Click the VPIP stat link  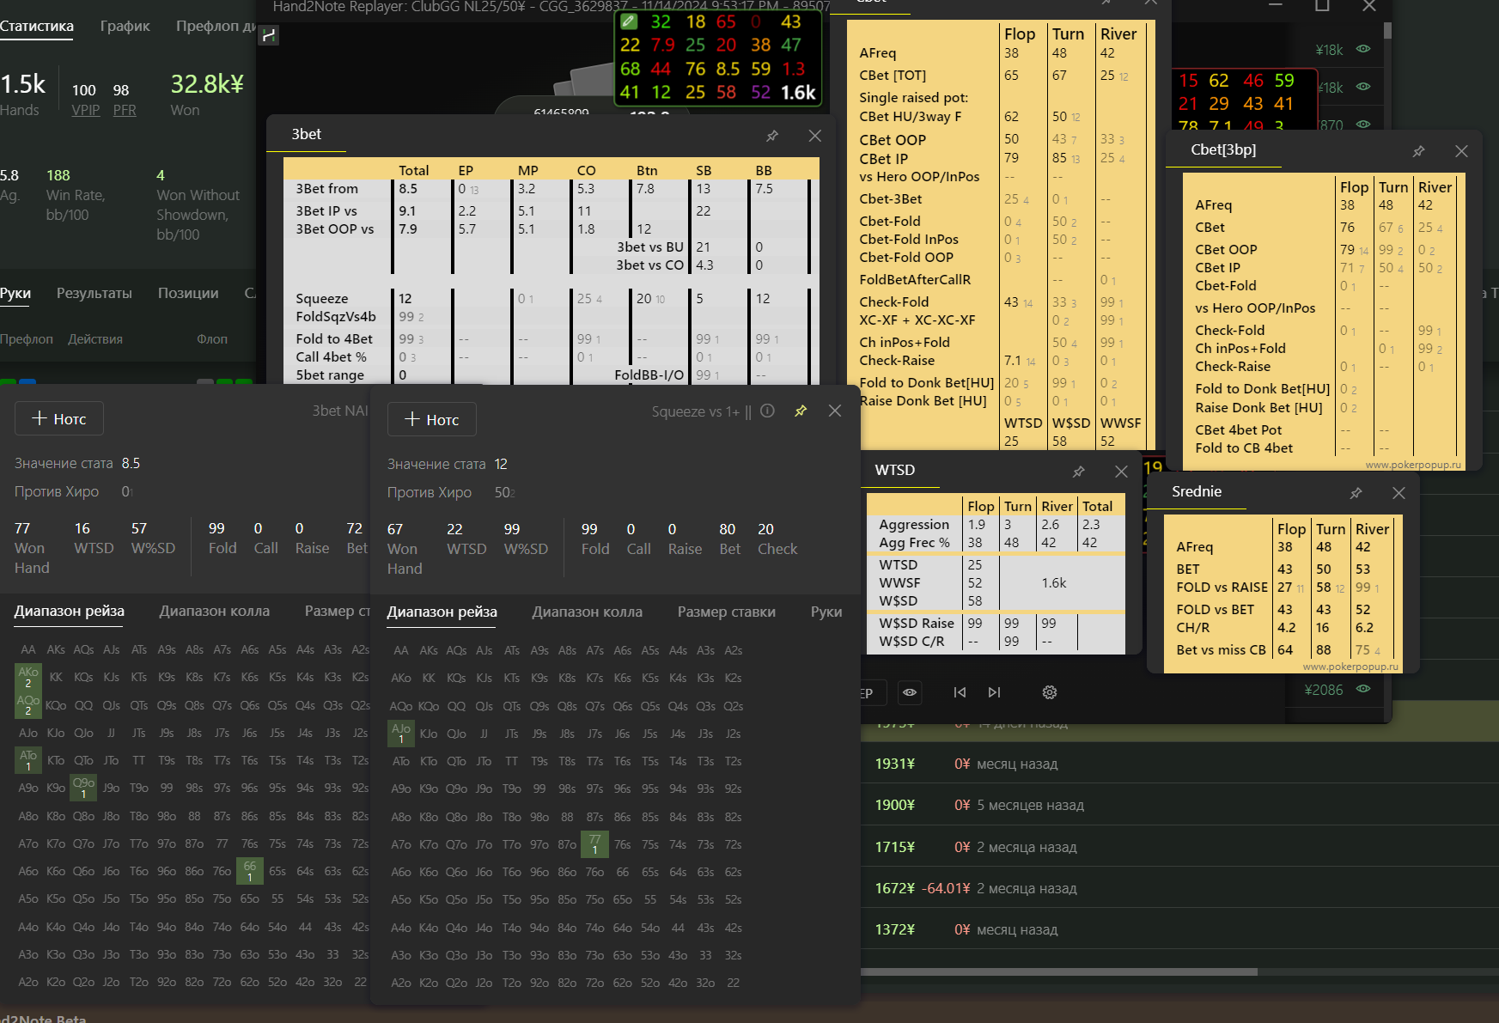pos(85,110)
